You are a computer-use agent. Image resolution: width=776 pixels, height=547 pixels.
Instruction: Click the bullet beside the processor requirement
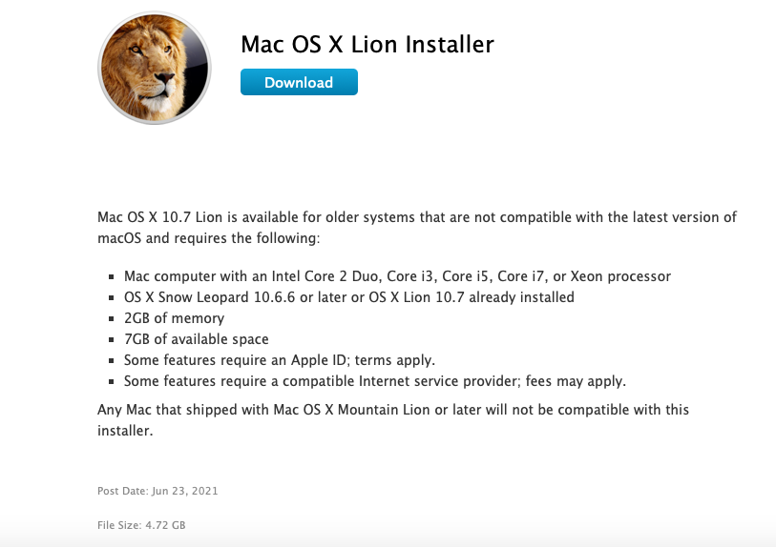tap(112, 276)
